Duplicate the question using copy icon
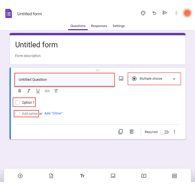The height and width of the screenshot is (188, 195). point(121,132)
